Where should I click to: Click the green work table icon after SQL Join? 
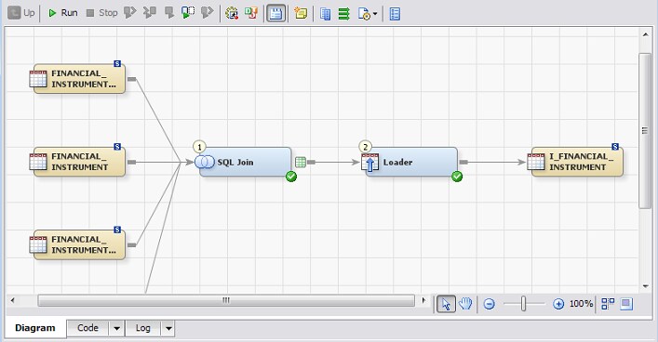tap(301, 162)
